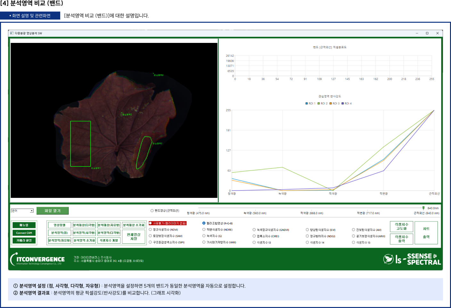The height and width of the screenshot is (308, 451).
Task: Choose the 향상된식생지수 (EVI) radio option
Action: pos(307,230)
